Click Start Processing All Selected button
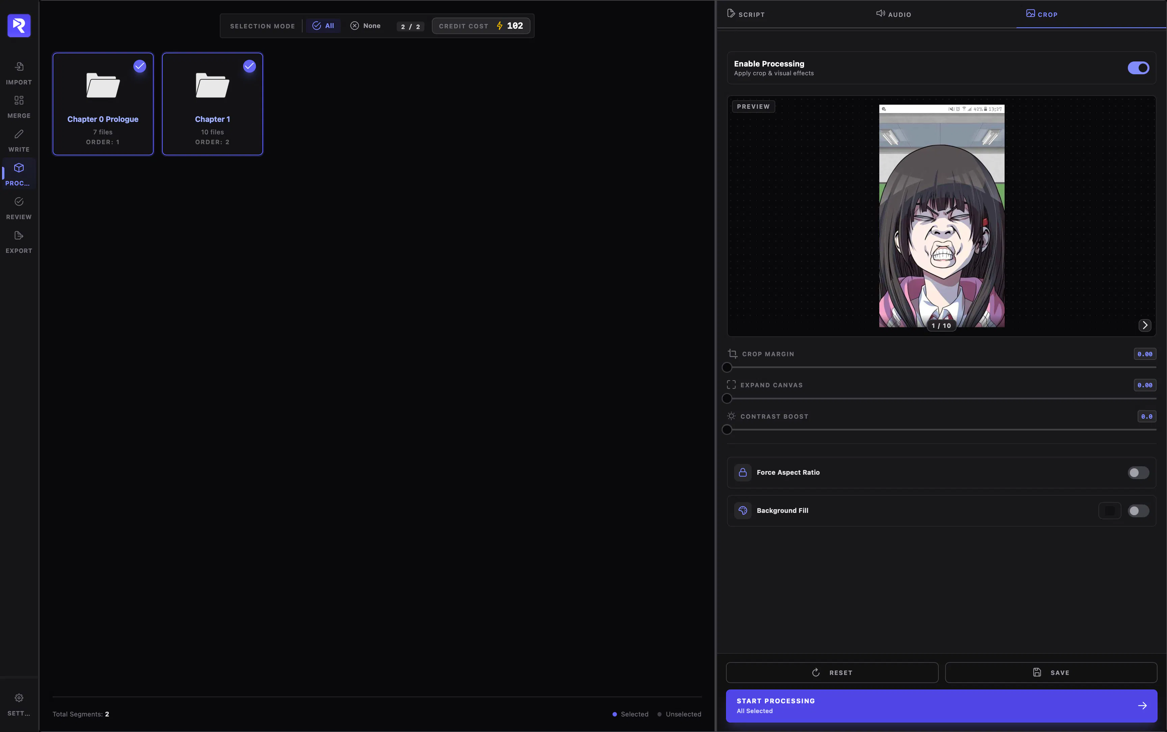Viewport: 1167px width, 732px height. point(941,706)
